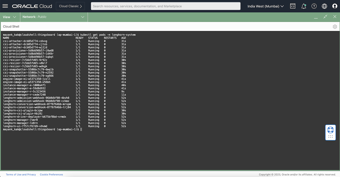Click pod name instance-manager-e-59d8d932
The height and width of the screenshot is (177, 340).
pos(24,88)
